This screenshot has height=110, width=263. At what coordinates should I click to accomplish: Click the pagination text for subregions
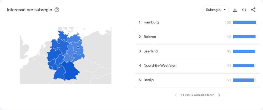tap(197, 95)
